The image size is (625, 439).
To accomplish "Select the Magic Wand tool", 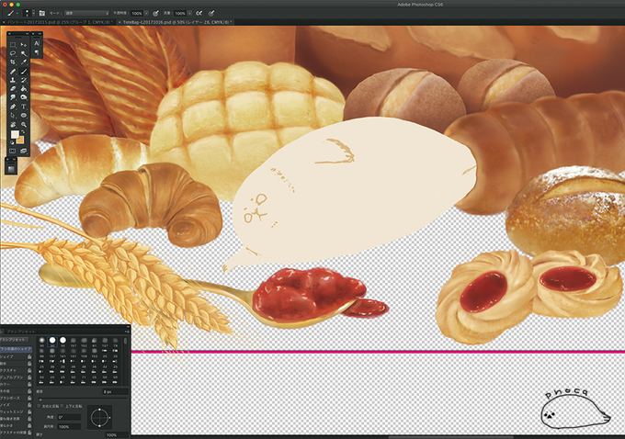I will [24, 53].
